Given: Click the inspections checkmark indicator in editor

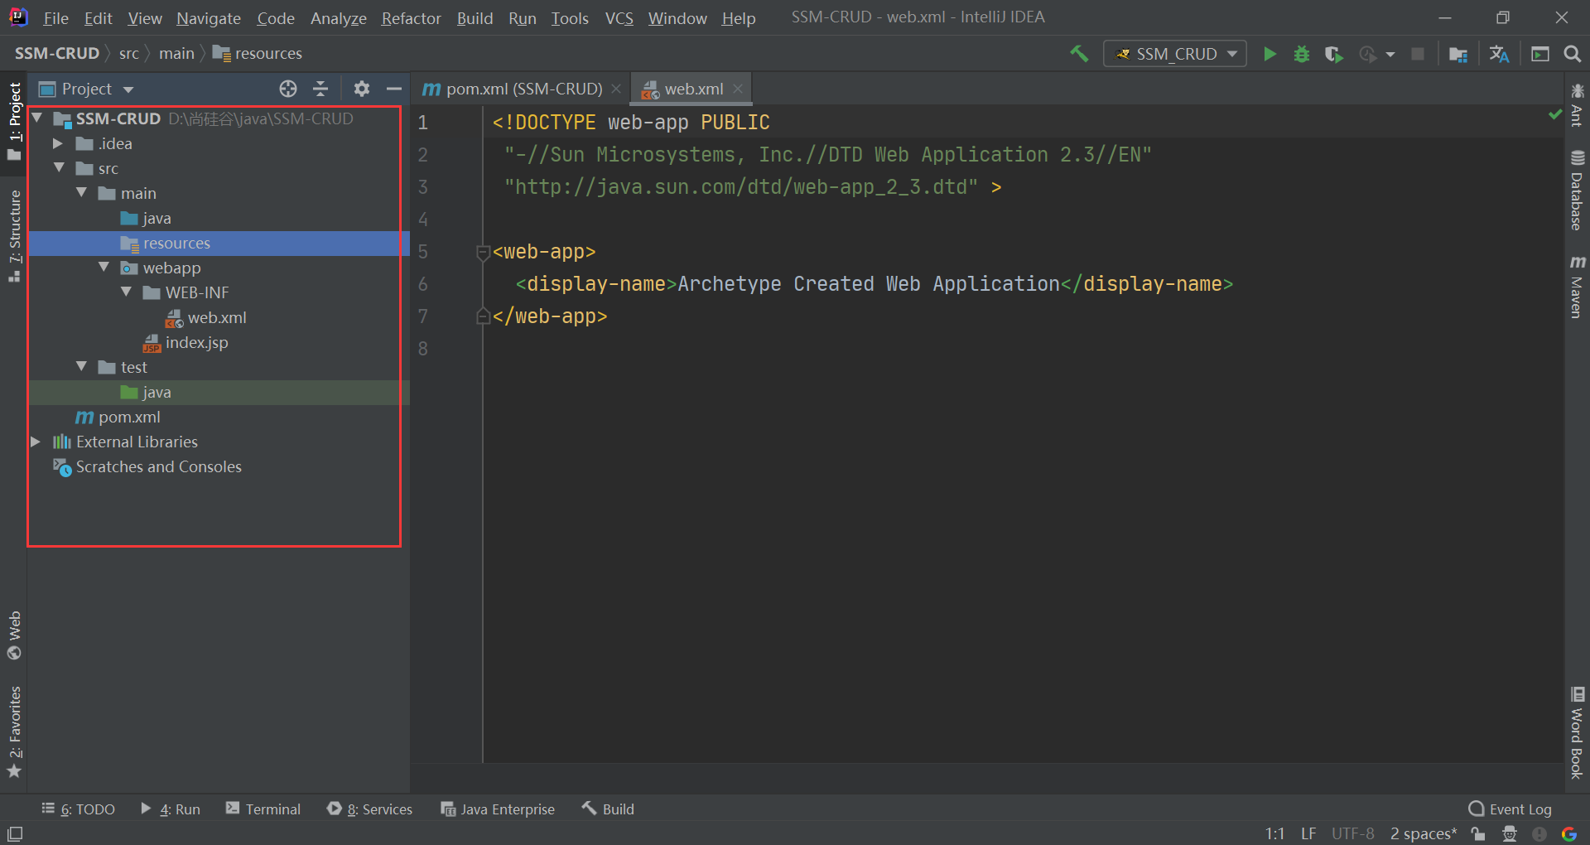Looking at the screenshot, I should (x=1555, y=114).
